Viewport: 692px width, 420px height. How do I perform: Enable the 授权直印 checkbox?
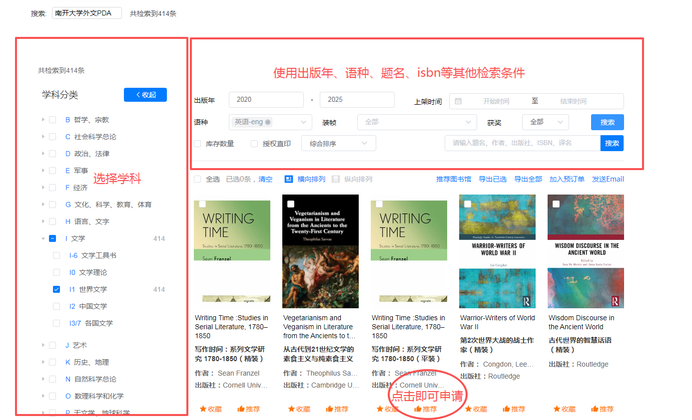click(x=254, y=144)
